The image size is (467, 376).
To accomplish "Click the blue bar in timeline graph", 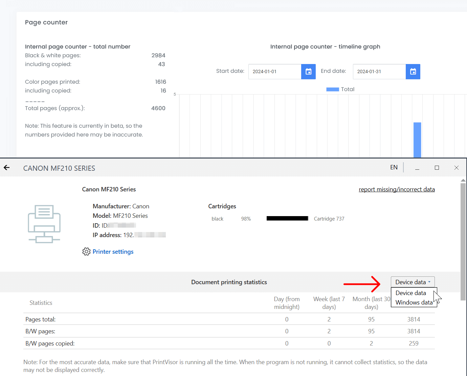I will pos(417,140).
